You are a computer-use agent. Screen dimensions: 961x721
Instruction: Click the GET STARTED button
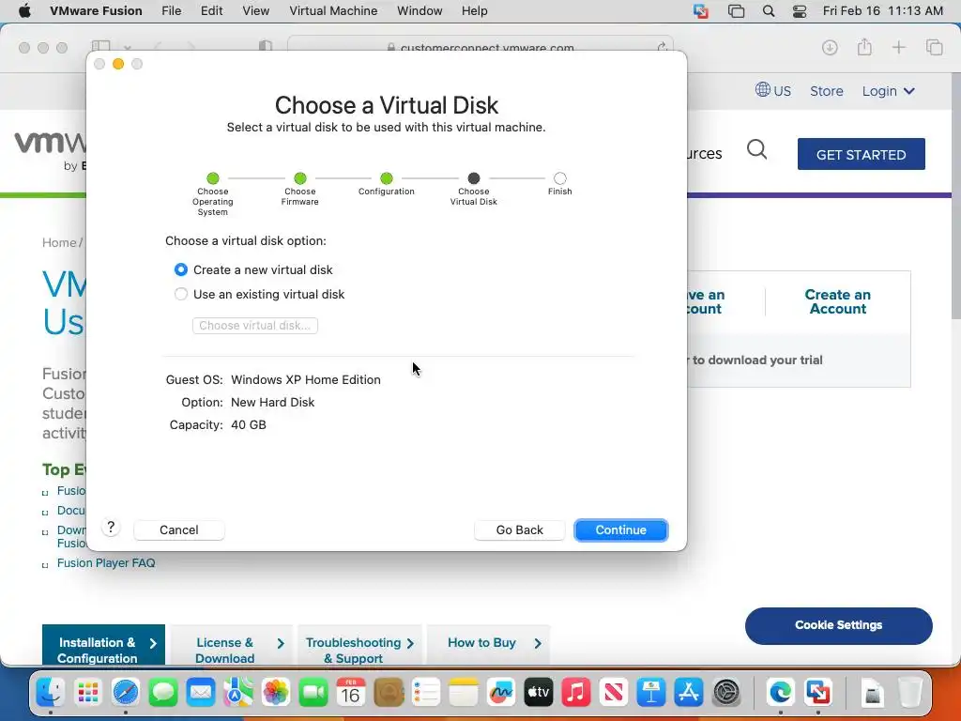[862, 155]
